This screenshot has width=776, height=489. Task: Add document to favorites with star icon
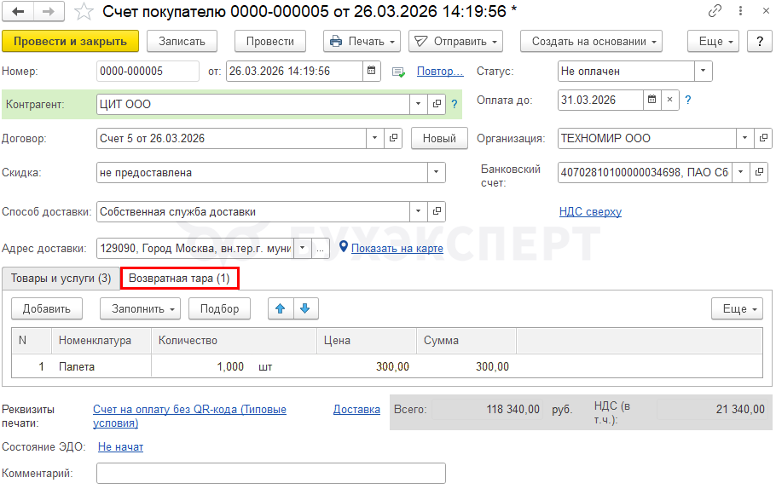tap(84, 12)
